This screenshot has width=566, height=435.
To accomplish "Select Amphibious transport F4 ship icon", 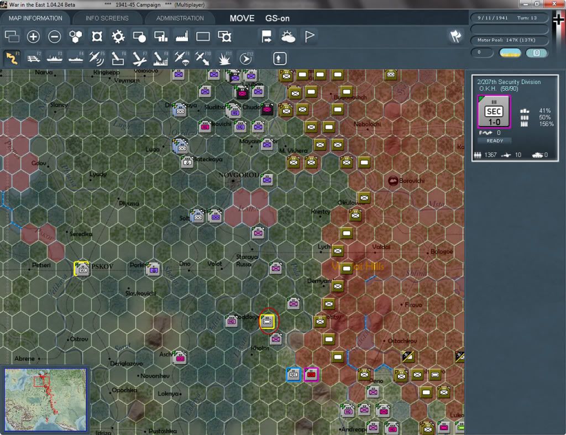I will (x=76, y=58).
